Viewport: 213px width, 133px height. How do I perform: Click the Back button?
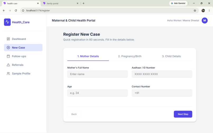(74, 114)
